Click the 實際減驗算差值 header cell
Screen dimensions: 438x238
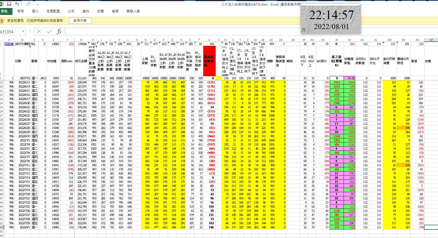point(280,61)
